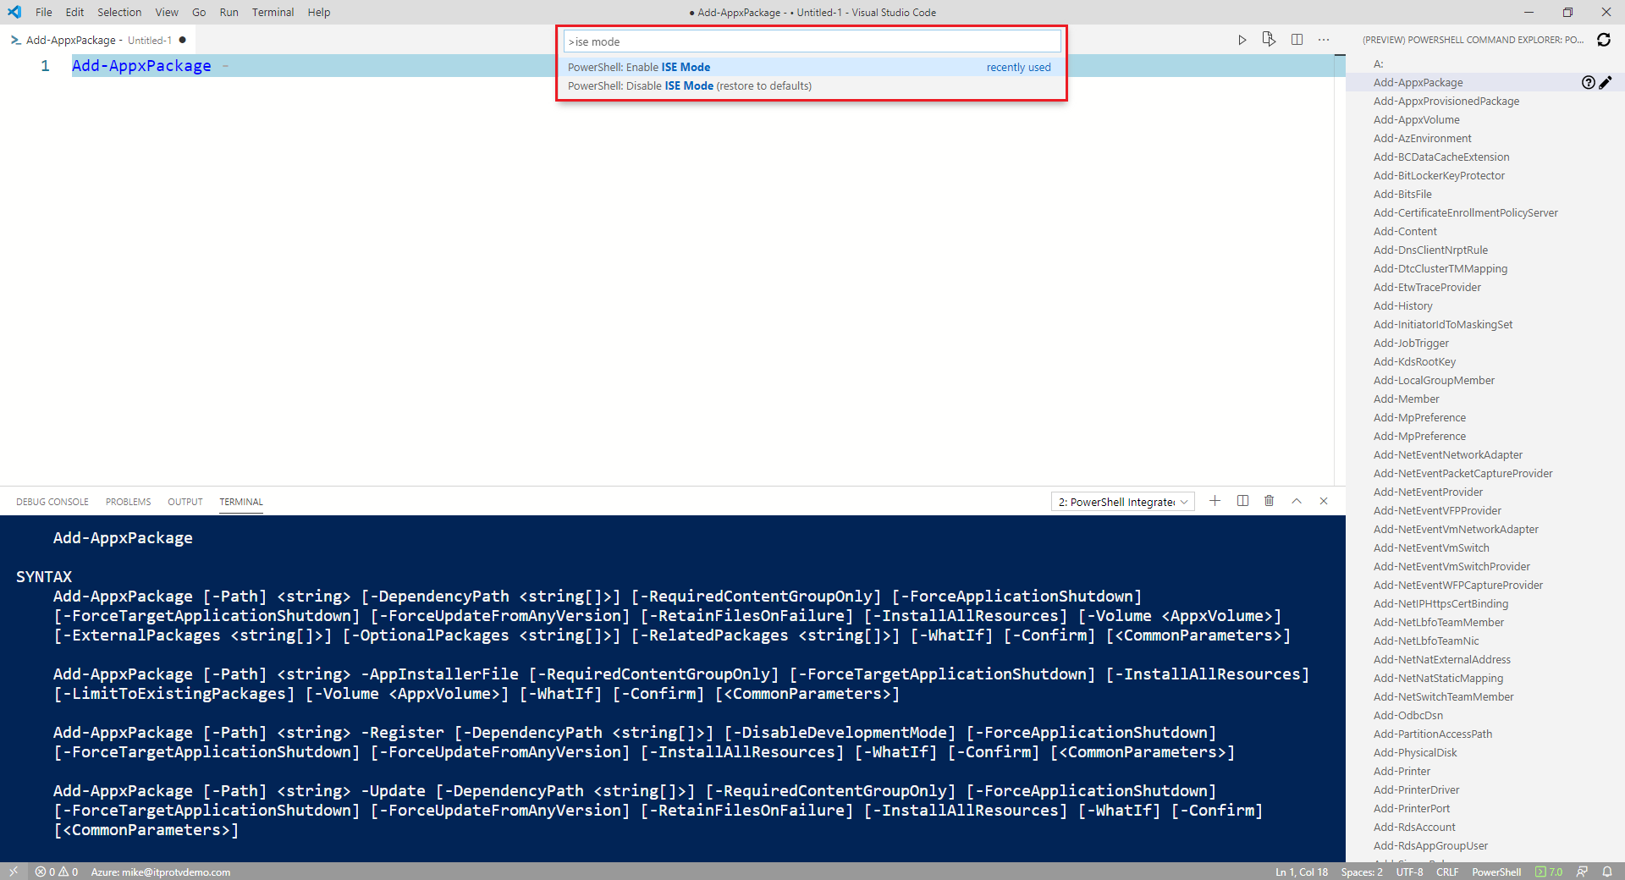Click Add-AppxPackage text in editor line 1
The image size is (1625, 880).
click(x=141, y=66)
